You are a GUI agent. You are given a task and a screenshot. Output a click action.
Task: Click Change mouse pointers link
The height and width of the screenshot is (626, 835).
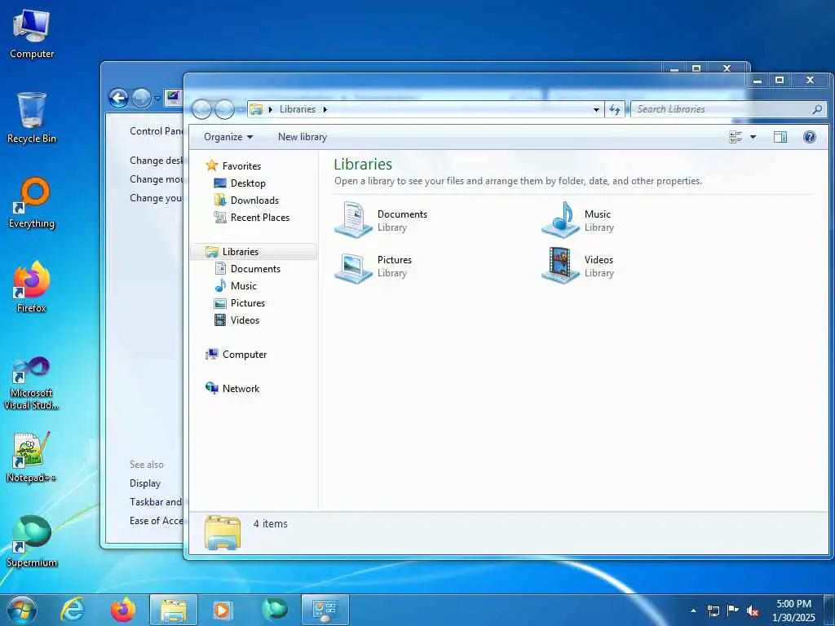pyautogui.click(x=157, y=179)
